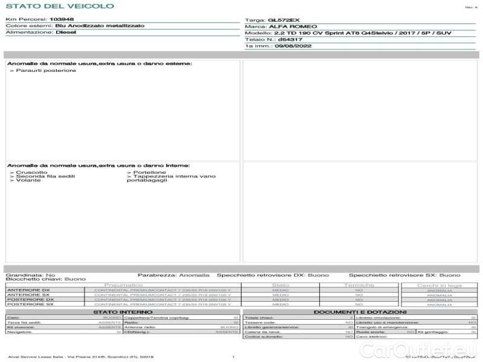
Task: Select the Paraurti posteriore anomaly entry
Action: (x=43, y=71)
